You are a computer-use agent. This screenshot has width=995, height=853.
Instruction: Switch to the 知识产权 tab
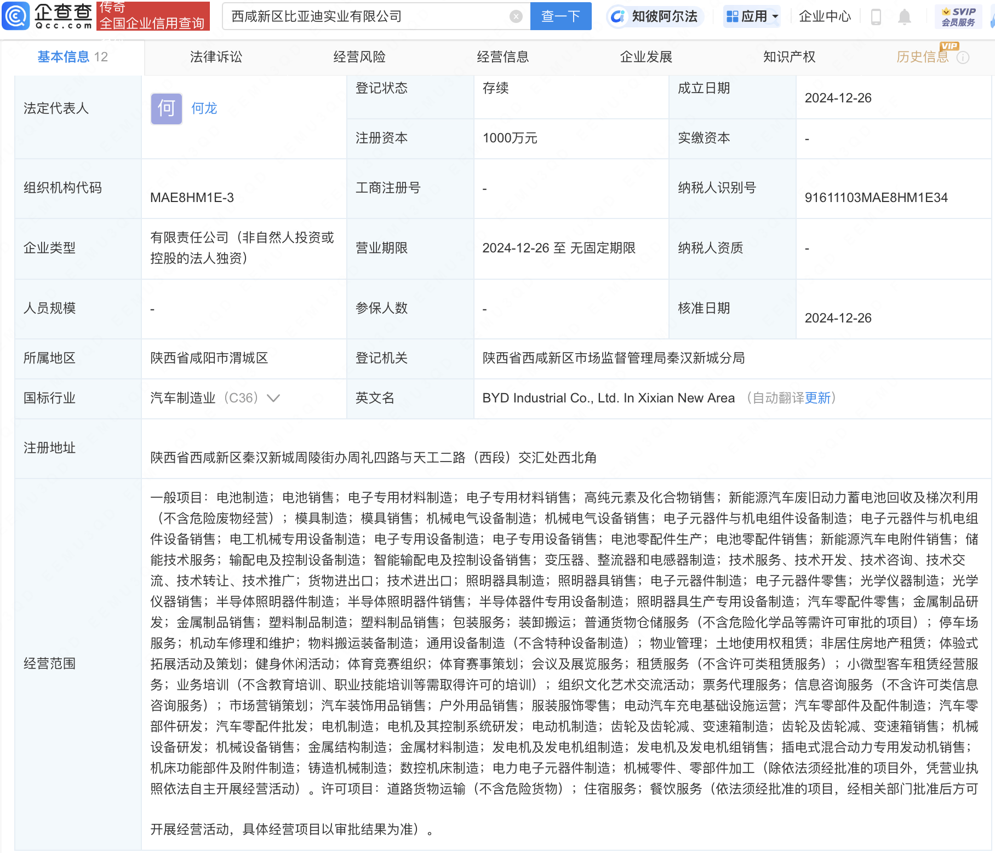pos(790,57)
